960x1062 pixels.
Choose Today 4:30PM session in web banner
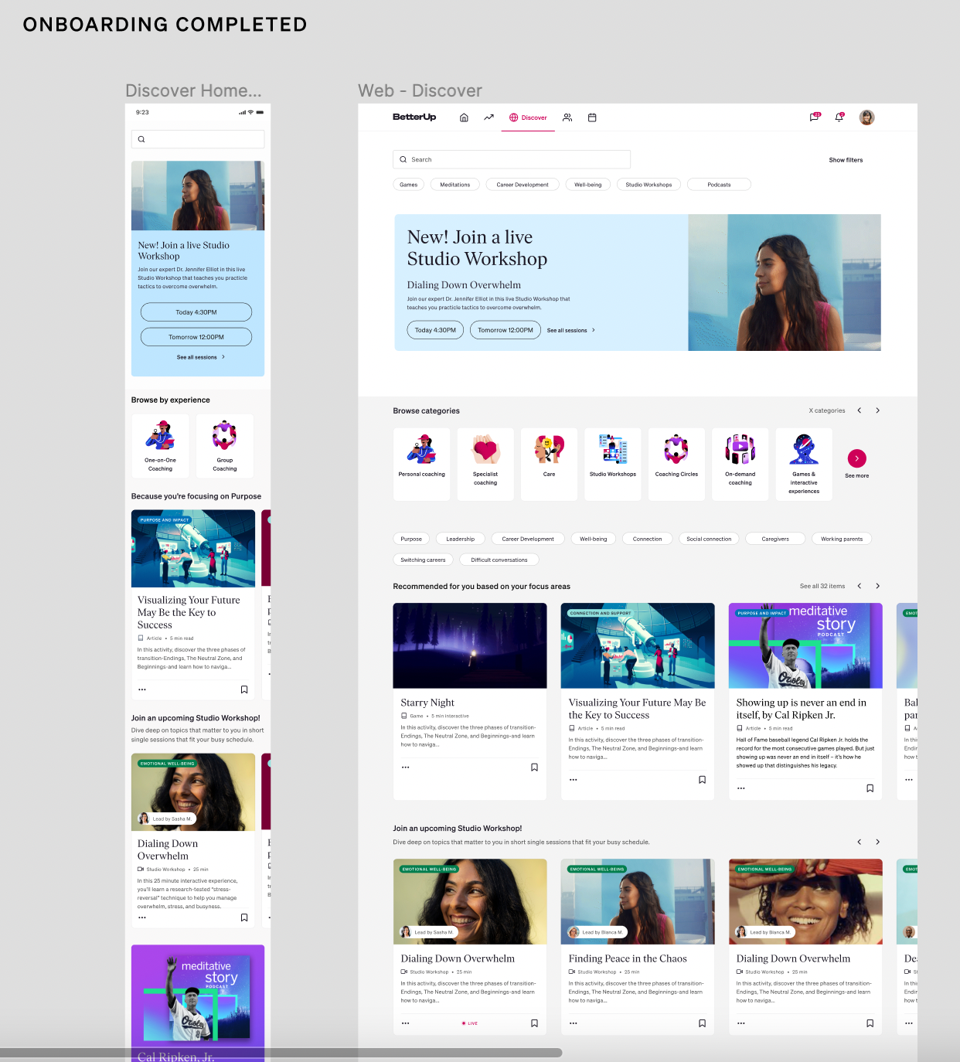click(435, 330)
